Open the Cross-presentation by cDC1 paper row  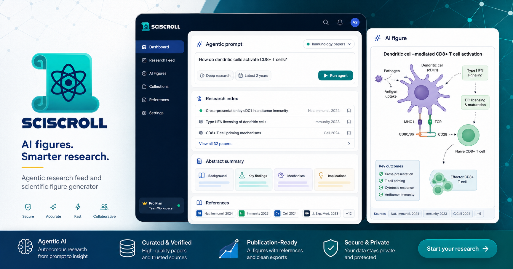(x=275, y=111)
